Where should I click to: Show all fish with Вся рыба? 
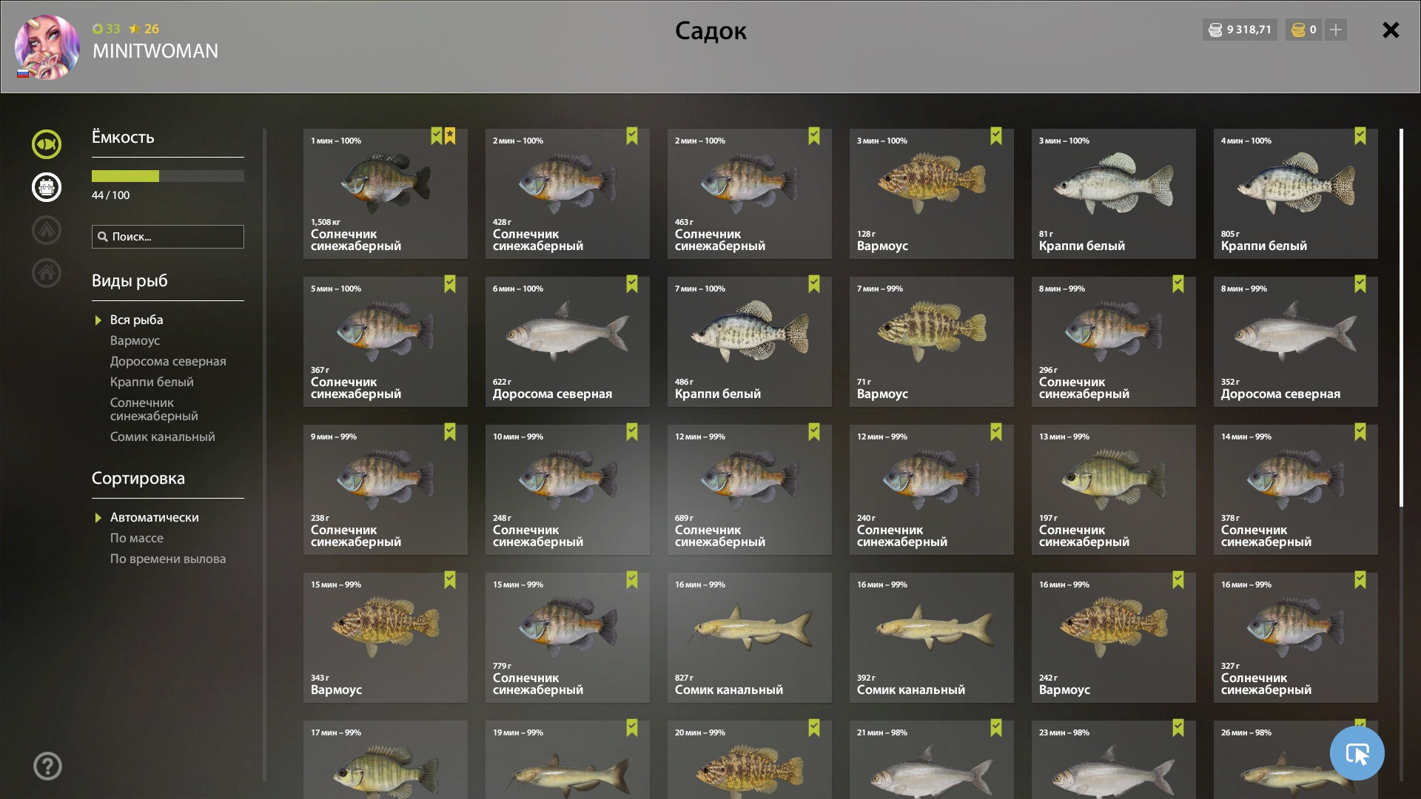point(137,320)
